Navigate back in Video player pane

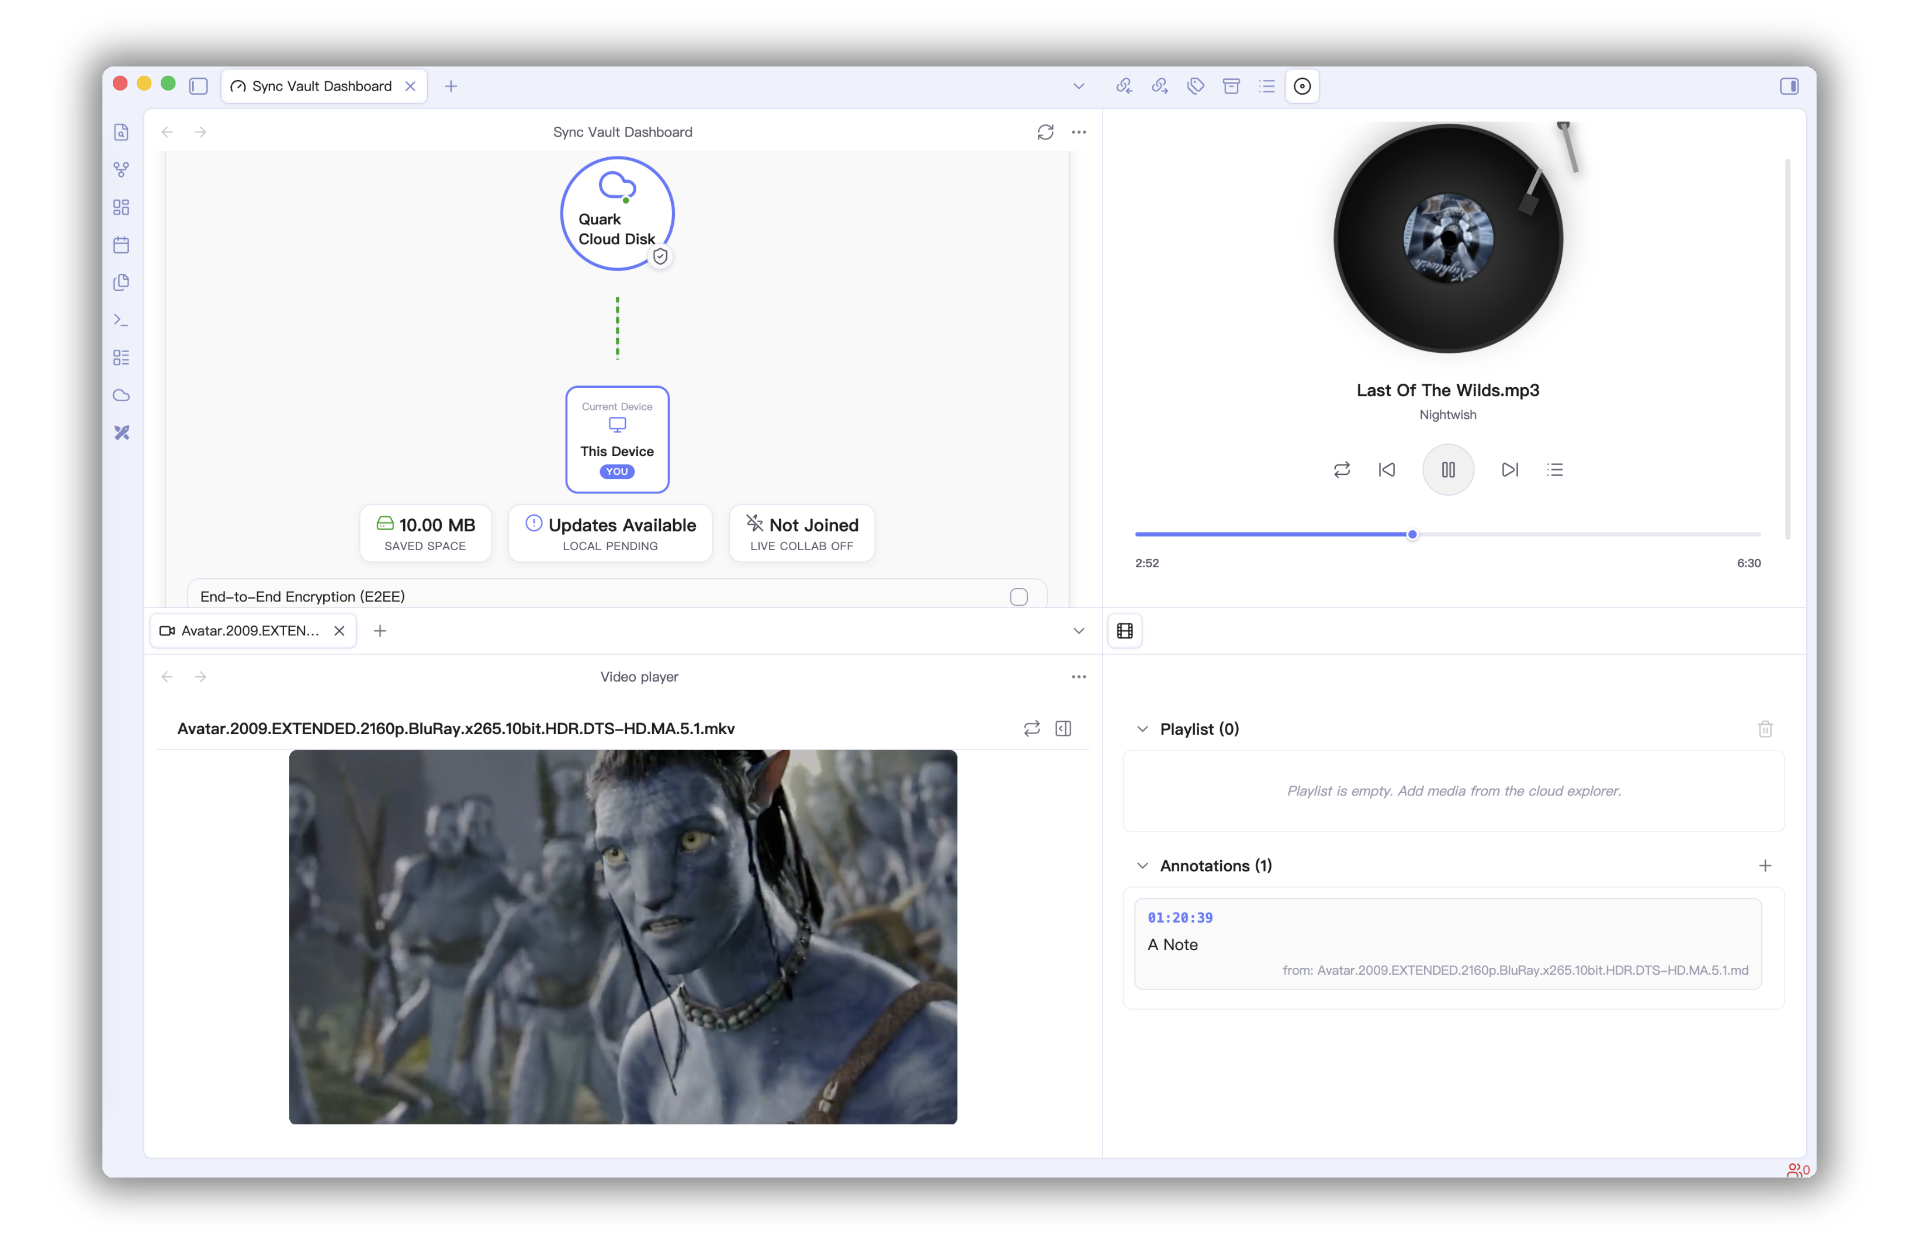pyautogui.click(x=168, y=677)
